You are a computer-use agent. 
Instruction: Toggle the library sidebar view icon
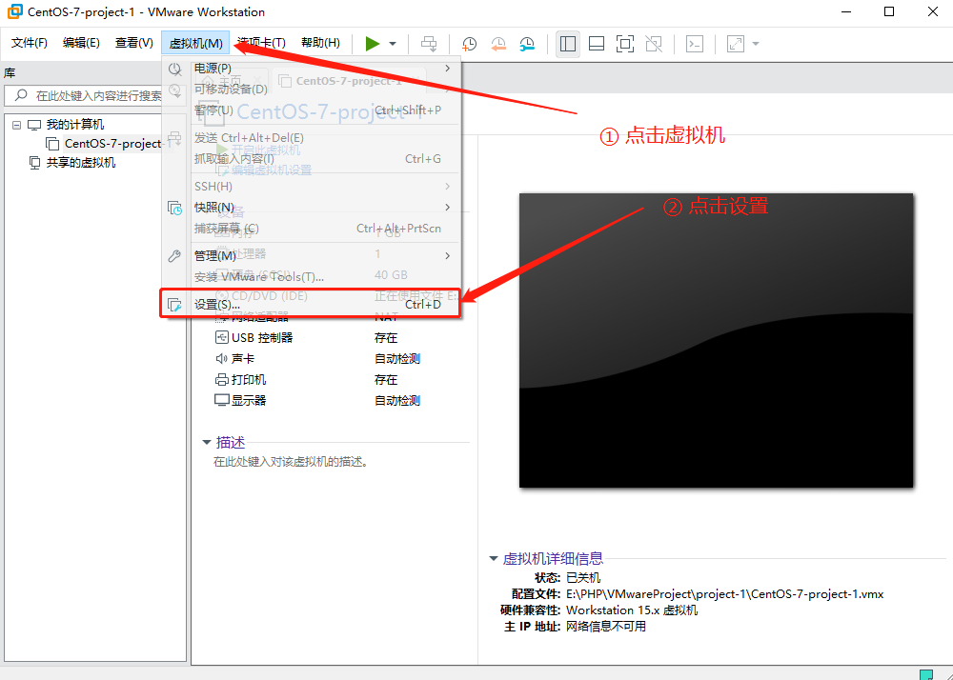(568, 44)
